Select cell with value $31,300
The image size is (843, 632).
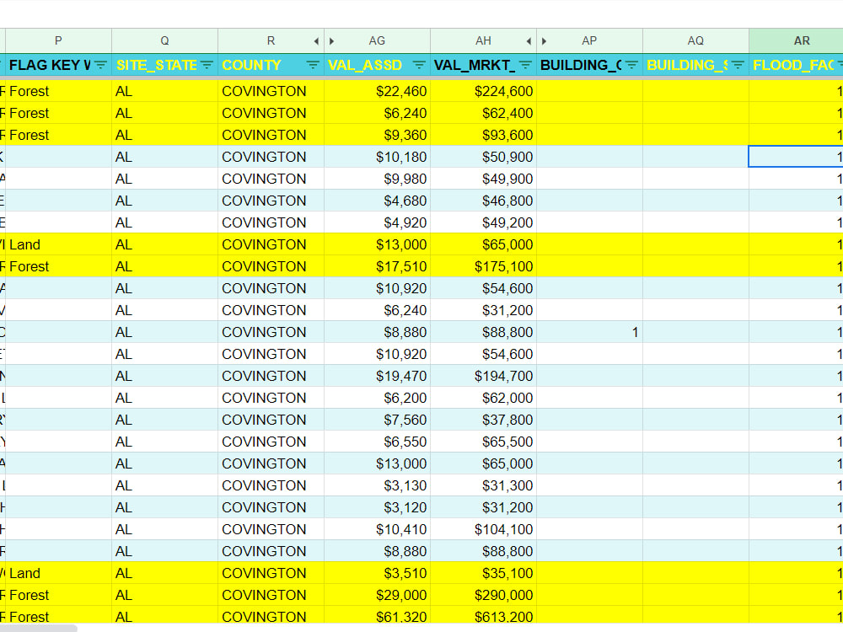[x=483, y=486]
